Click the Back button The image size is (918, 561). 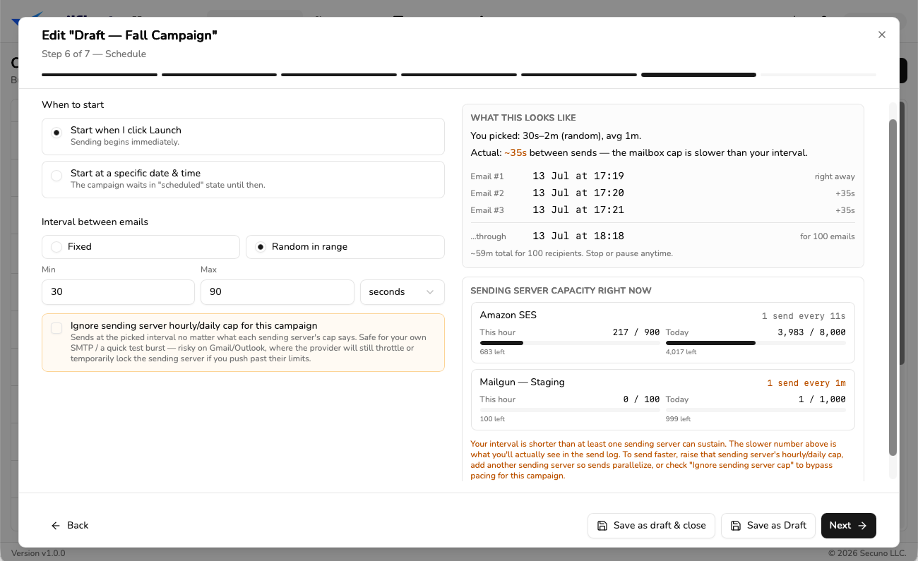point(69,525)
